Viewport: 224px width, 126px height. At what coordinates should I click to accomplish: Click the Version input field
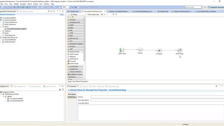pyautogui.click(x=157, y=97)
